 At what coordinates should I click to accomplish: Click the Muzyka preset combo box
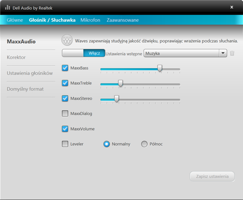click(185, 53)
